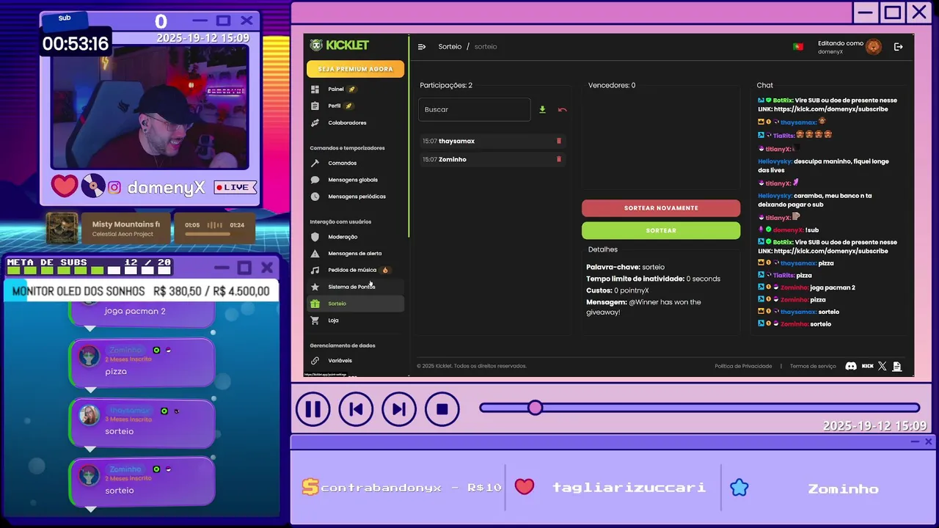Image resolution: width=939 pixels, height=528 pixels.
Task: Open the Termos de serviço link
Action: pos(813,366)
